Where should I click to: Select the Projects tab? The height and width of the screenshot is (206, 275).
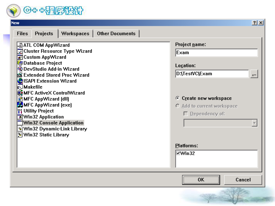coord(44,34)
